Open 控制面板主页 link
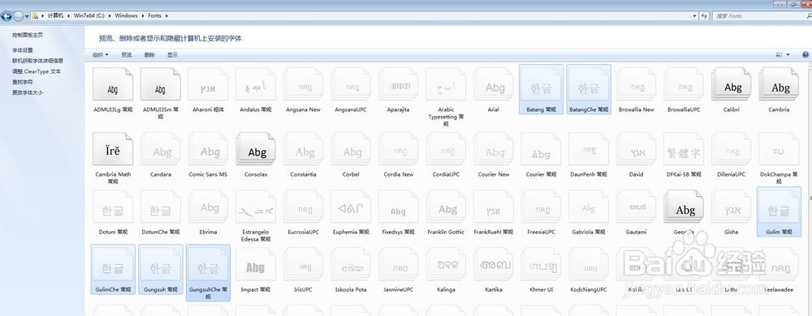This screenshot has height=316, width=812. (x=28, y=35)
